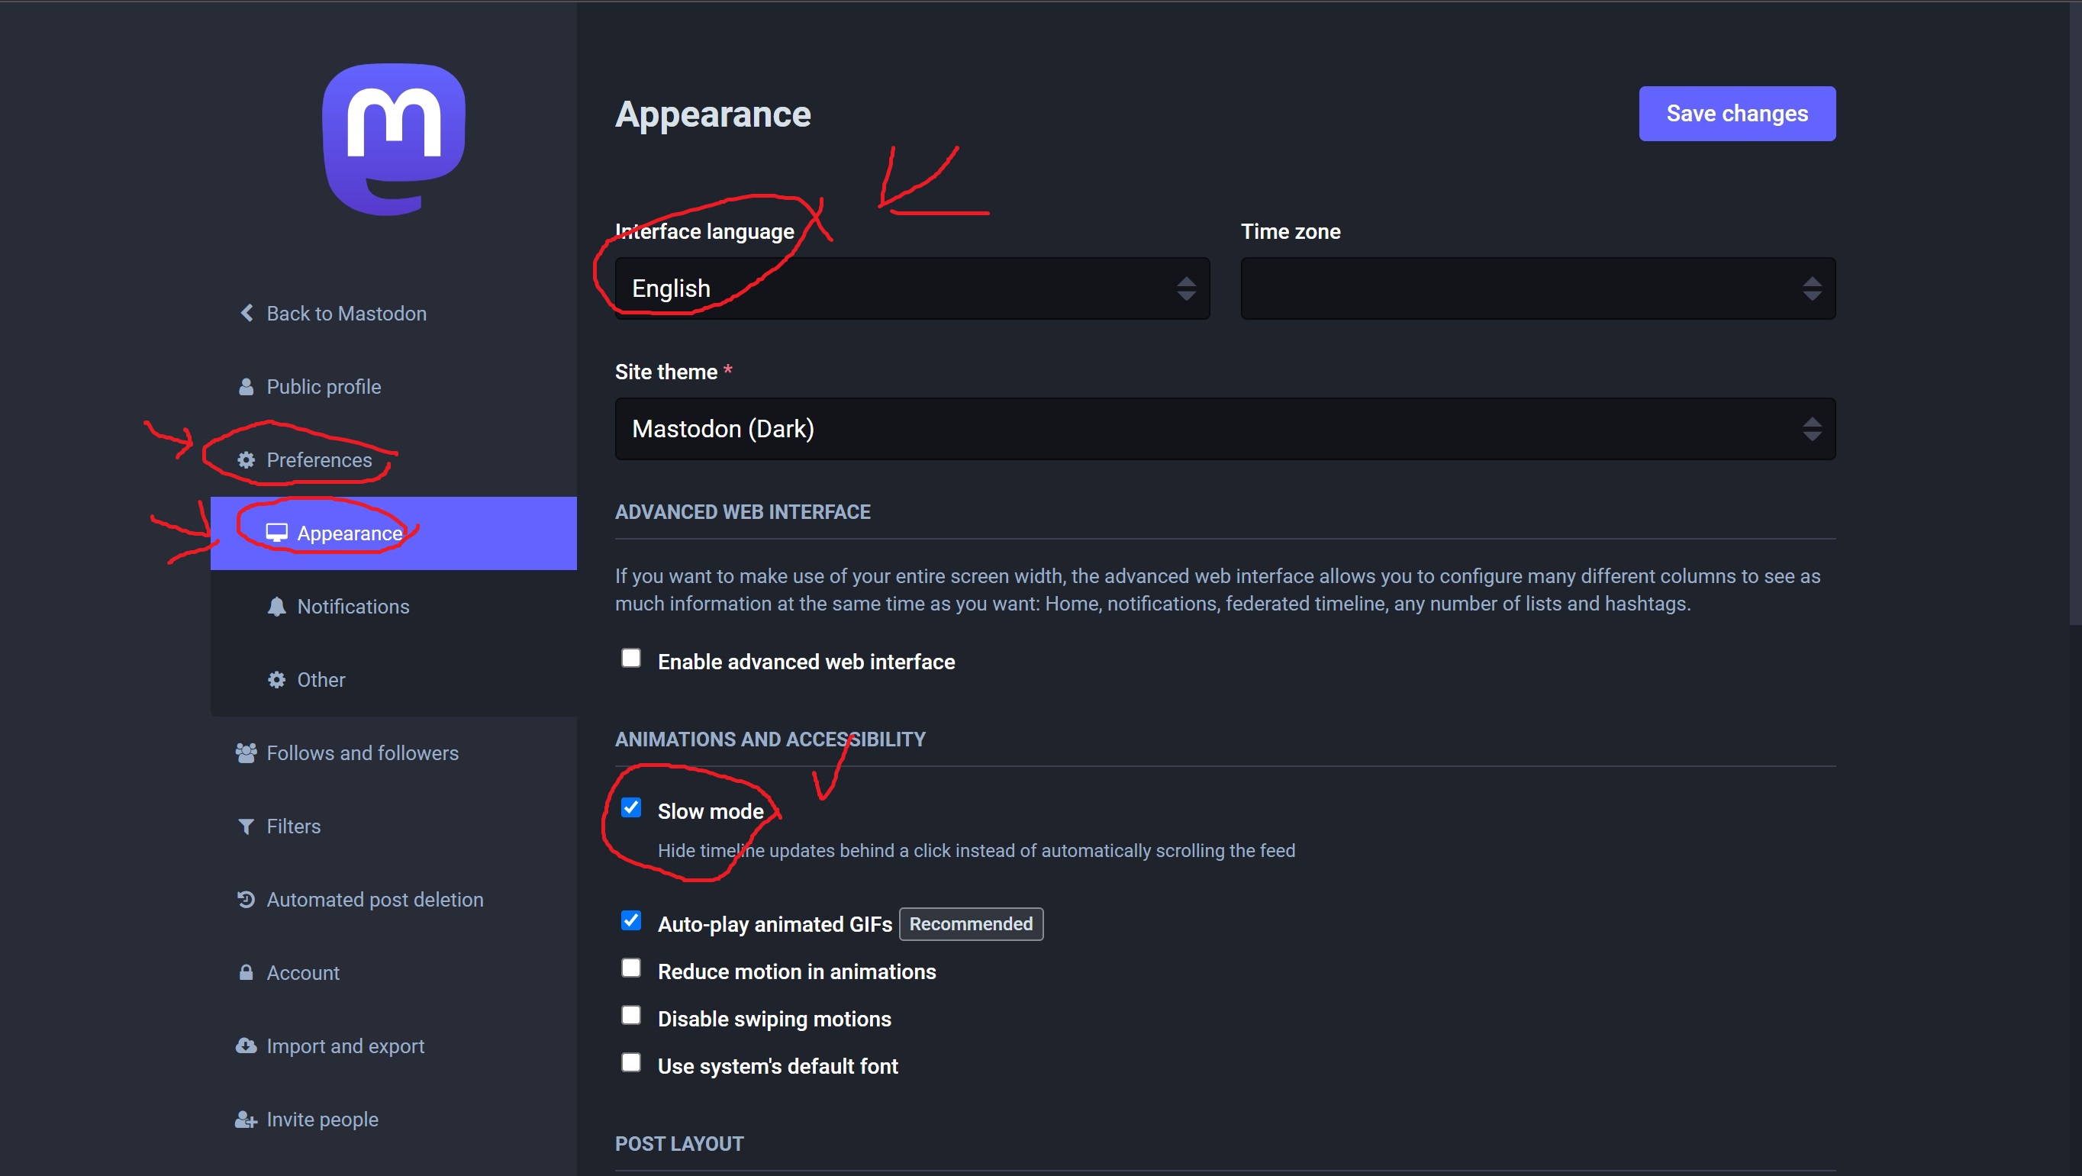The image size is (2082, 1176).
Task: Uncheck the Slow mode checkbox
Action: coord(631,808)
